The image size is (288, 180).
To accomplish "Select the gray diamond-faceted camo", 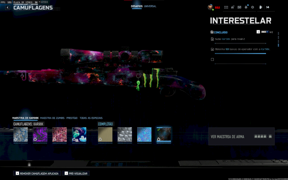I will pos(125,135).
